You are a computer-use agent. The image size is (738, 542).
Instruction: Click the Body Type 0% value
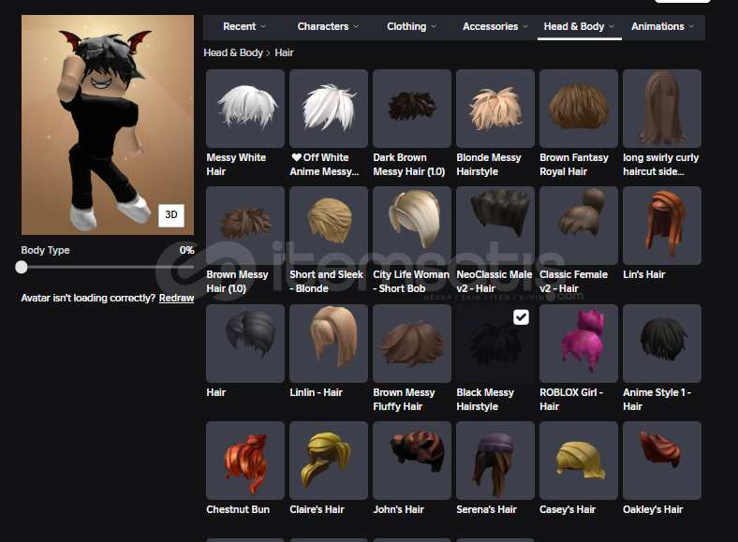[187, 250]
